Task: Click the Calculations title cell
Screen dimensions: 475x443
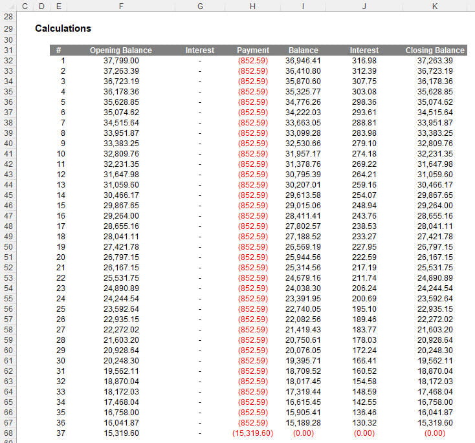Action: (x=63, y=29)
